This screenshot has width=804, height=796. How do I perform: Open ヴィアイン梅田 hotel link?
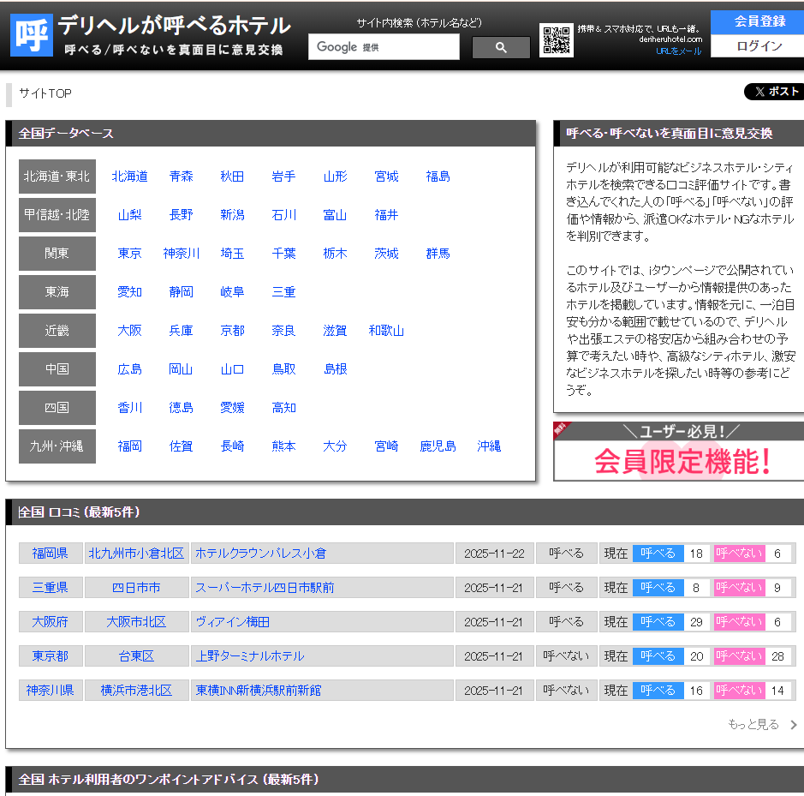point(232,622)
